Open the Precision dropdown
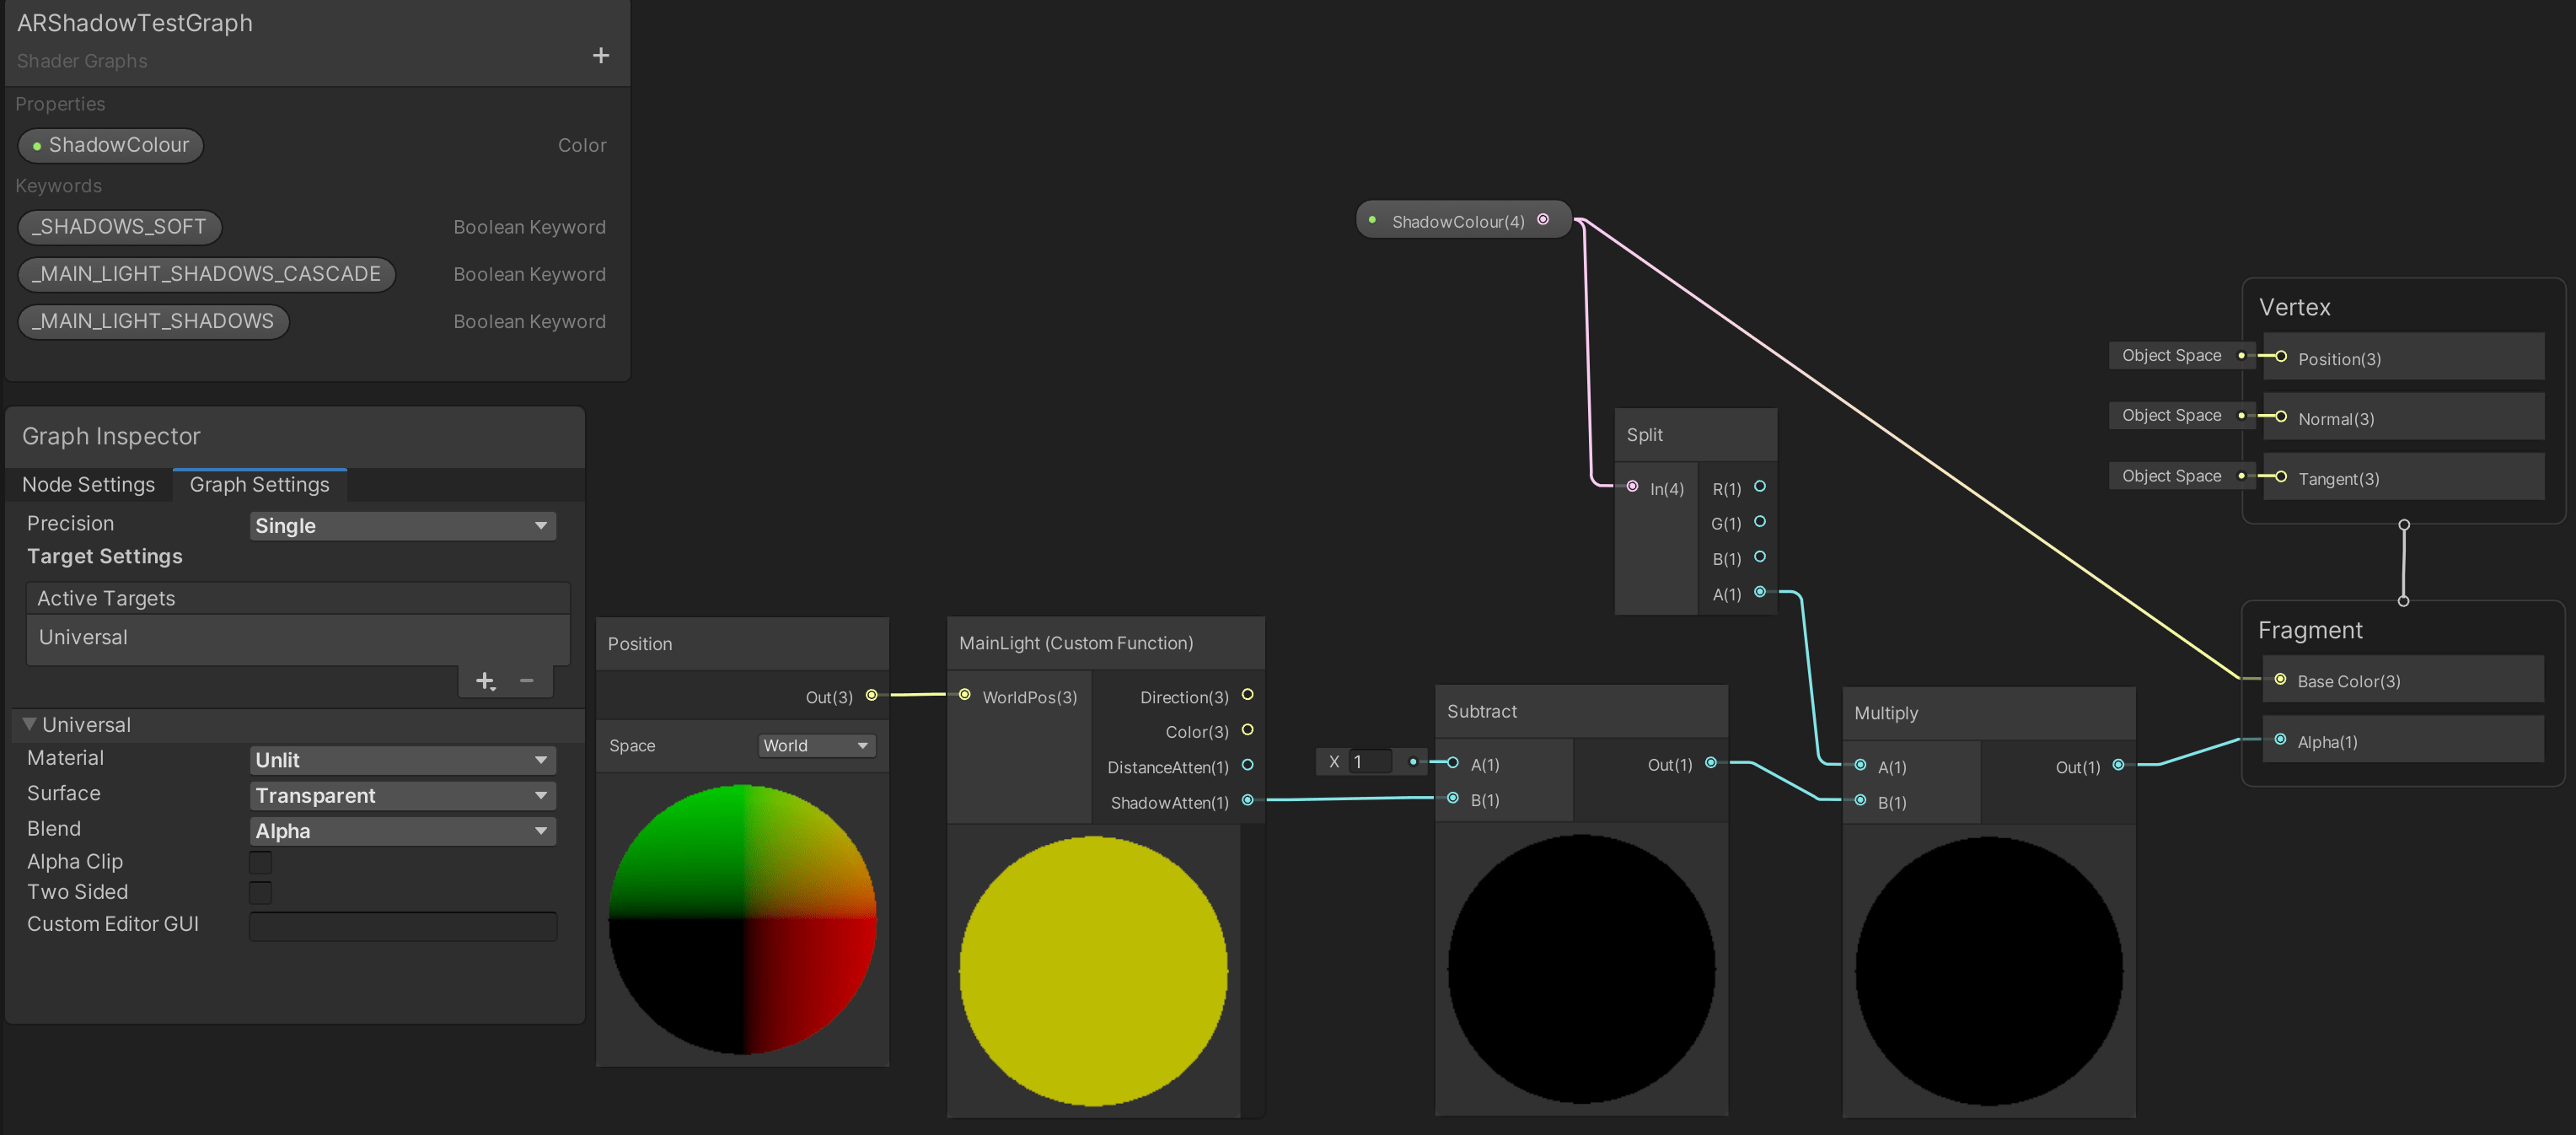This screenshot has height=1135, width=2576. [402, 526]
